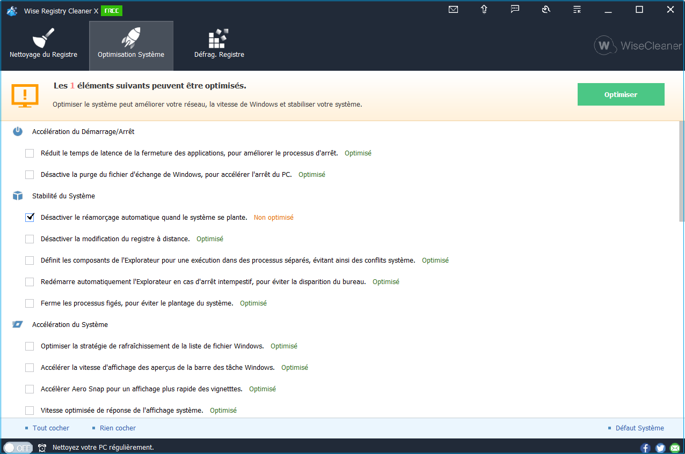The image size is (685, 454).
Task: Open the Défrag. Registre tab
Action: (x=219, y=46)
